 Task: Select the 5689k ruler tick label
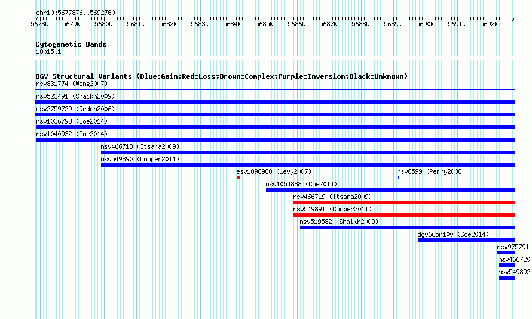point(393,24)
